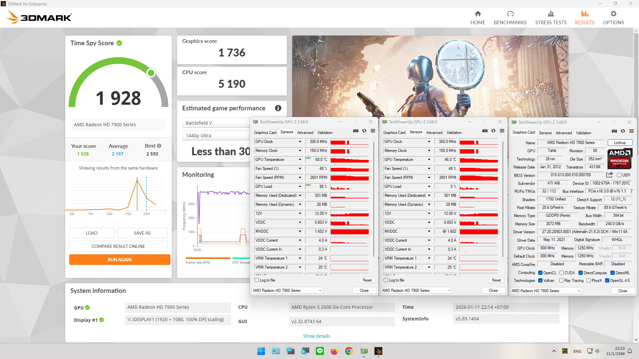Click the Show details link
639x359 pixels.
pyautogui.click(x=316, y=336)
